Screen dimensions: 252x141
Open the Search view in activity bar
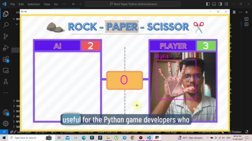click(6, 25)
